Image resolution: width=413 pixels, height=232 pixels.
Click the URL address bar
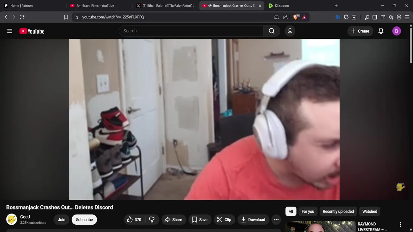174,17
